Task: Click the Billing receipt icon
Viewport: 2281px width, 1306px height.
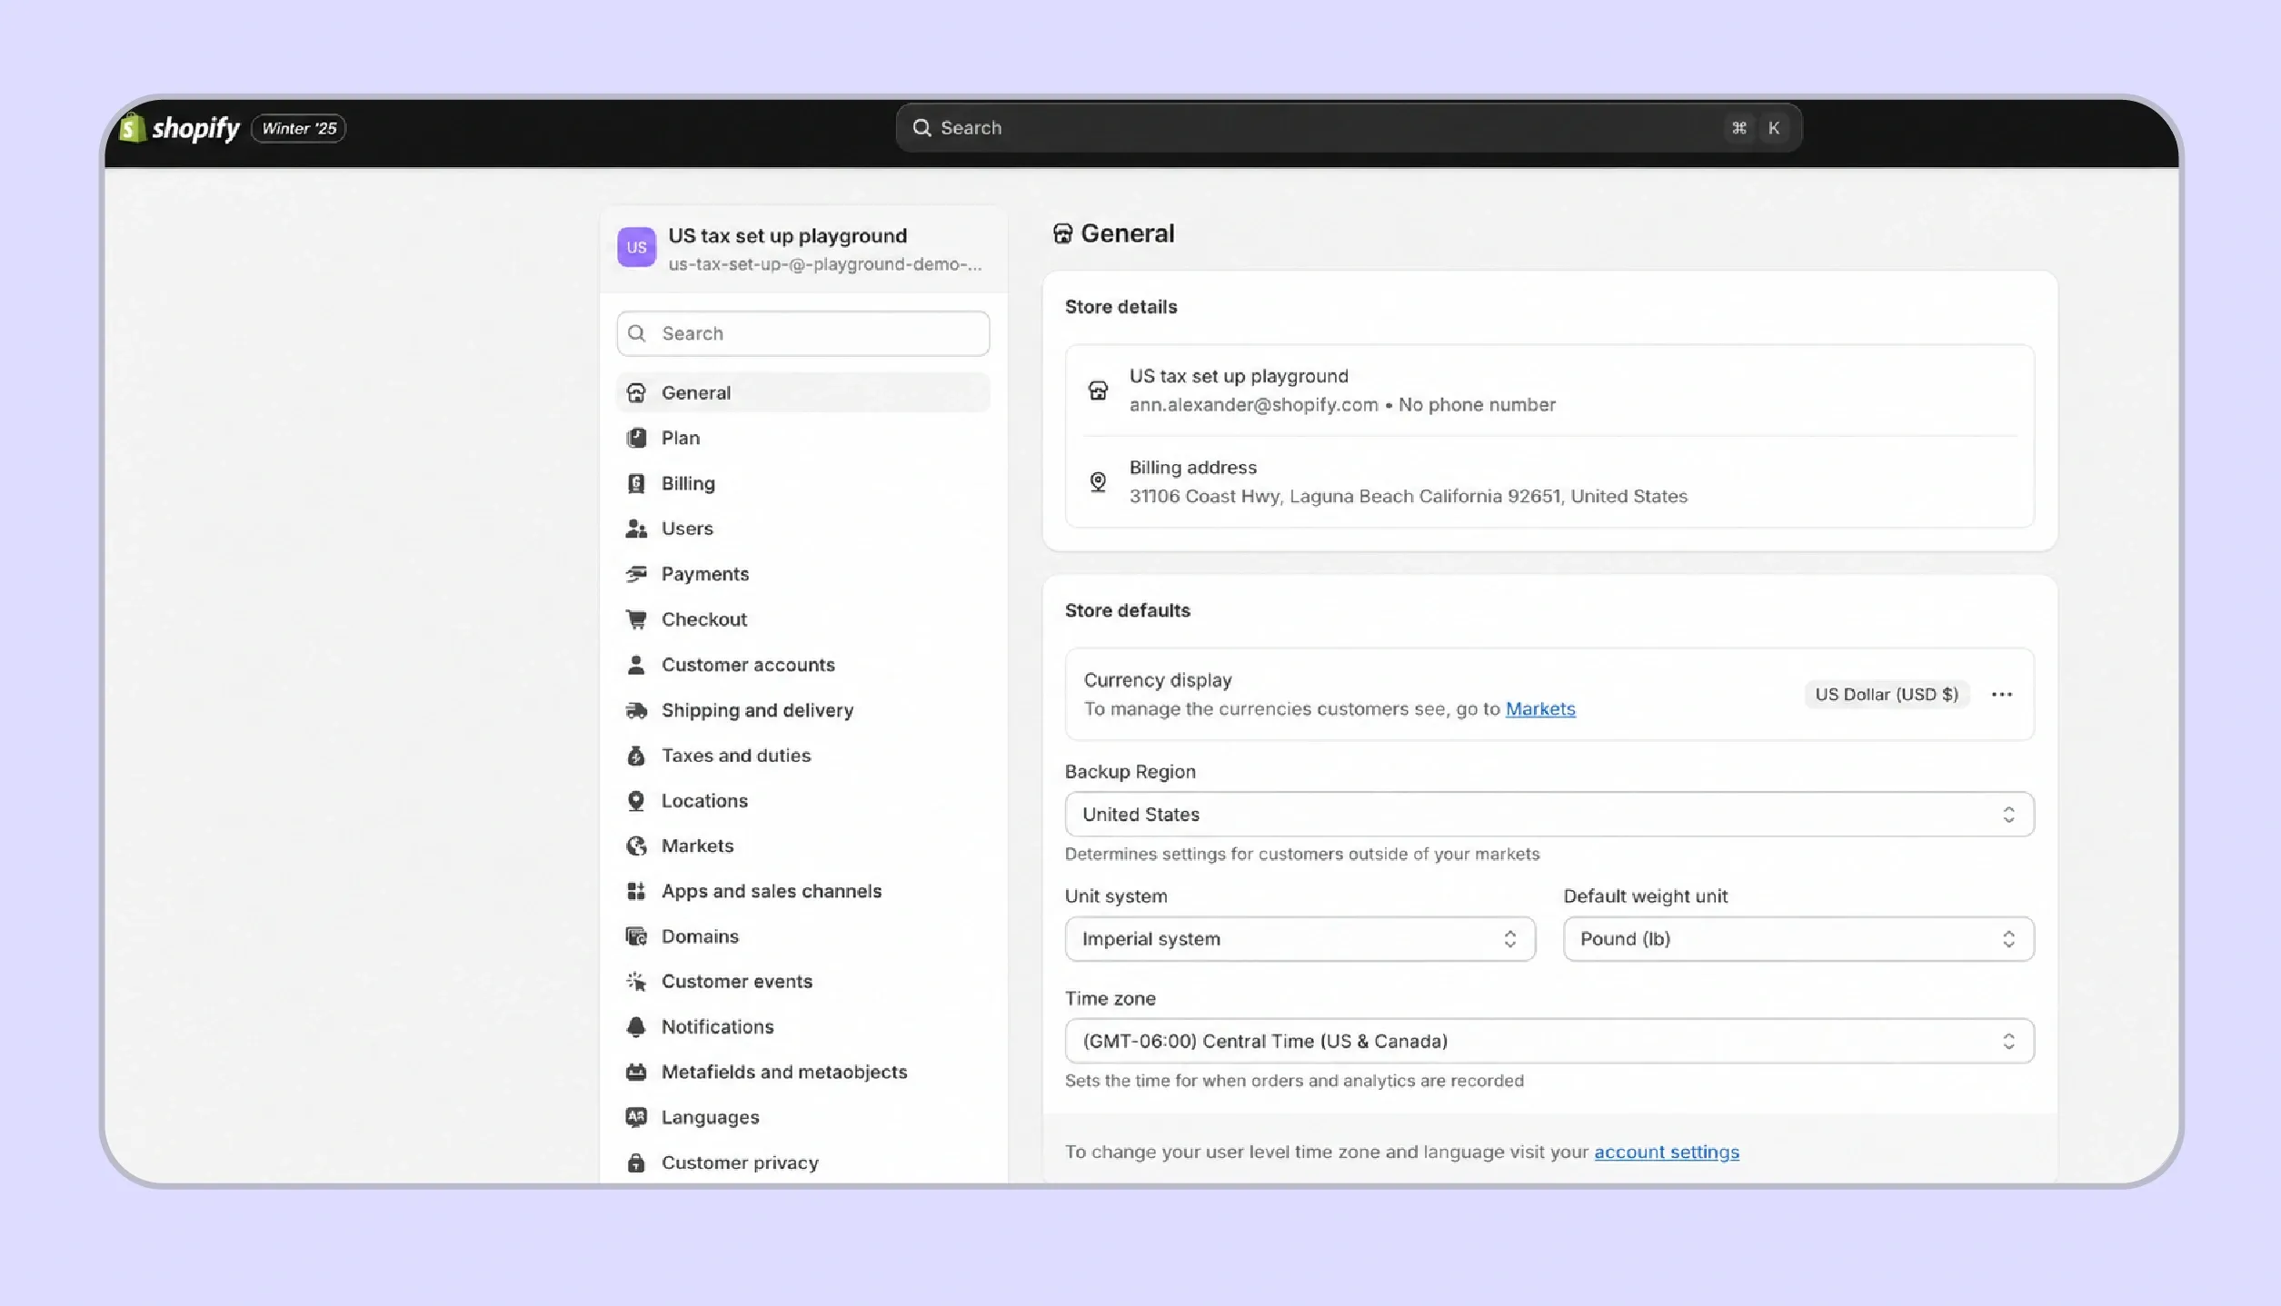Action: tap(636, 483)
